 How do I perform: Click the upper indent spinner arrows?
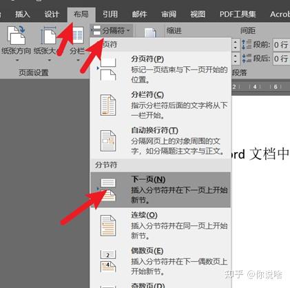click(x=235, y=45)
